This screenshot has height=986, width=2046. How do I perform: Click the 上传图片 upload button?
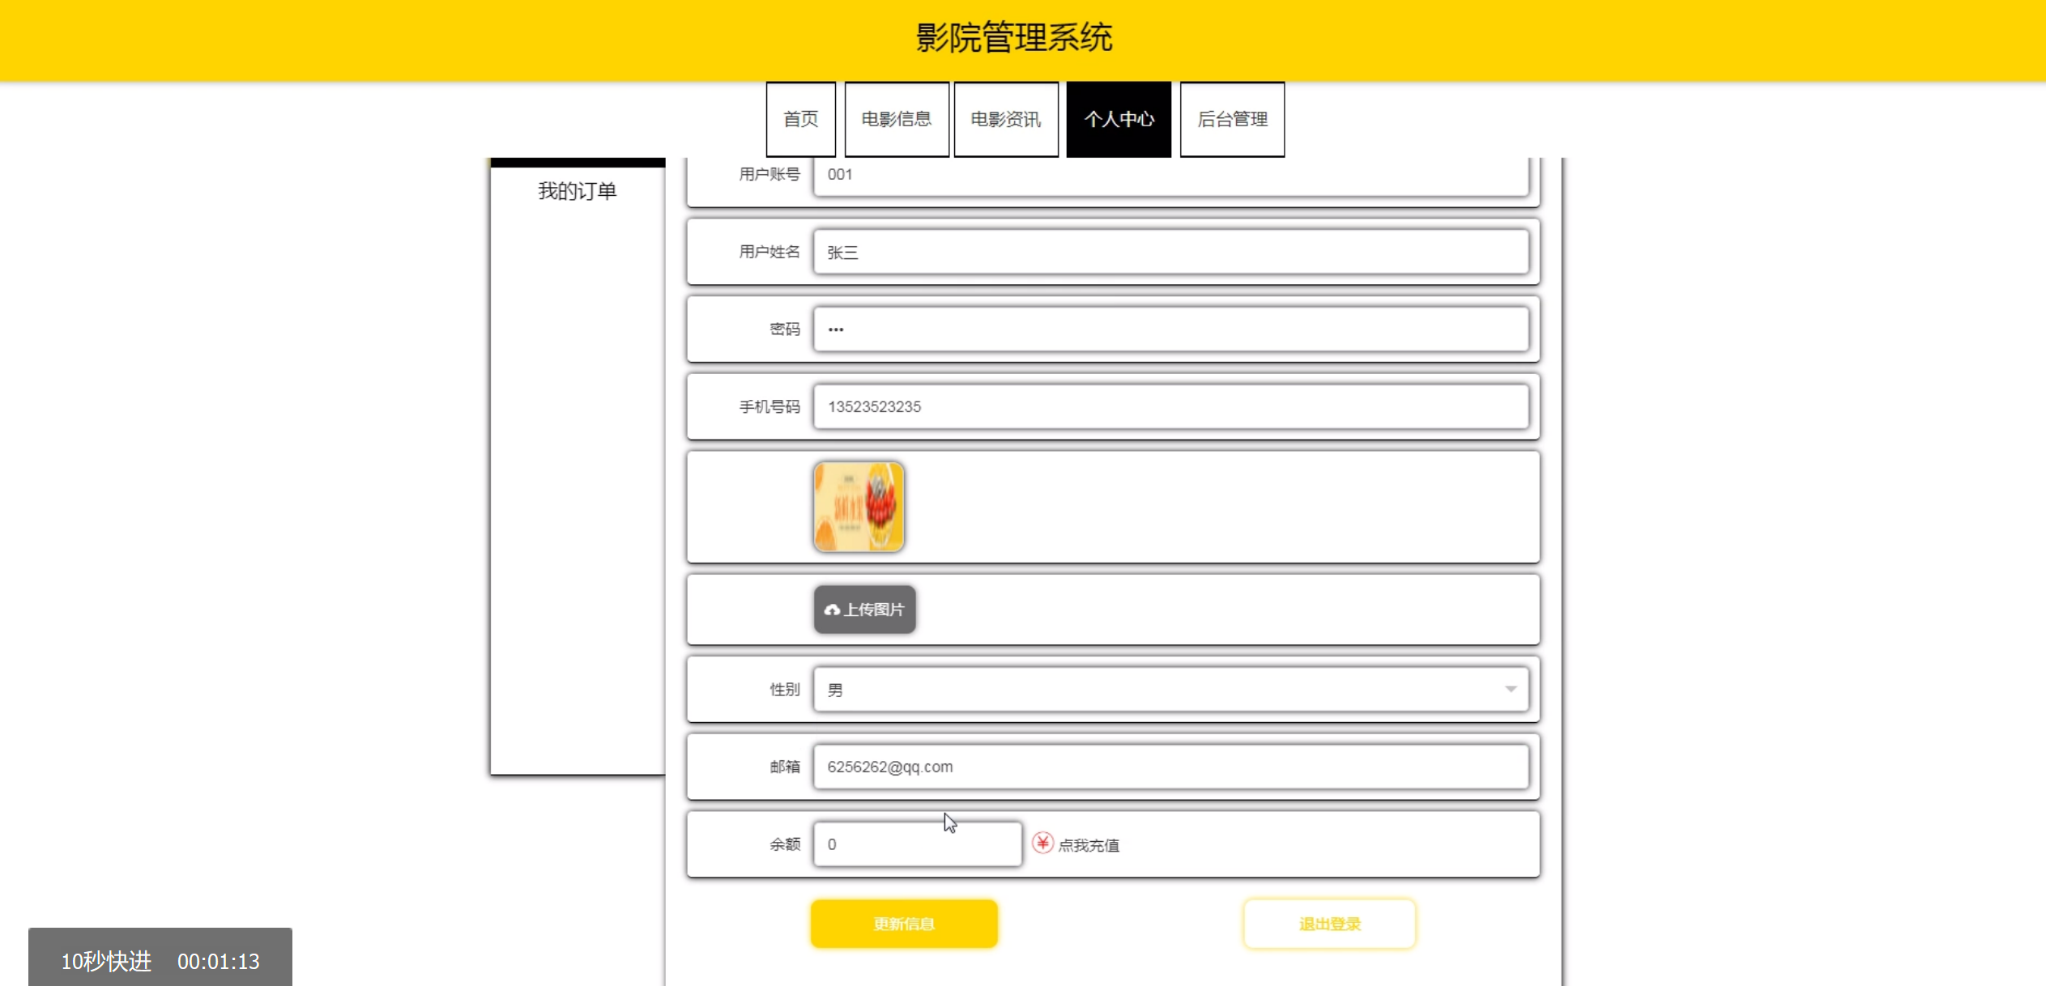tap(864, 610)
